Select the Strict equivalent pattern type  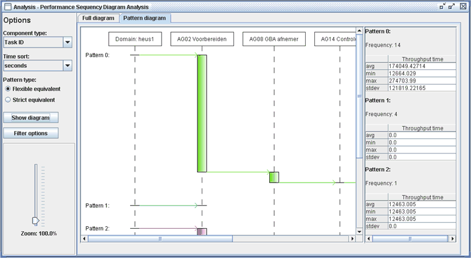[x=8, y=99]
